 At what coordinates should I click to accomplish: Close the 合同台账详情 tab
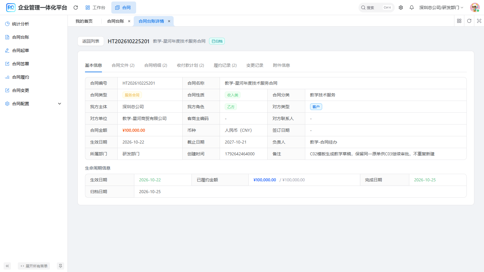point(169,21)
